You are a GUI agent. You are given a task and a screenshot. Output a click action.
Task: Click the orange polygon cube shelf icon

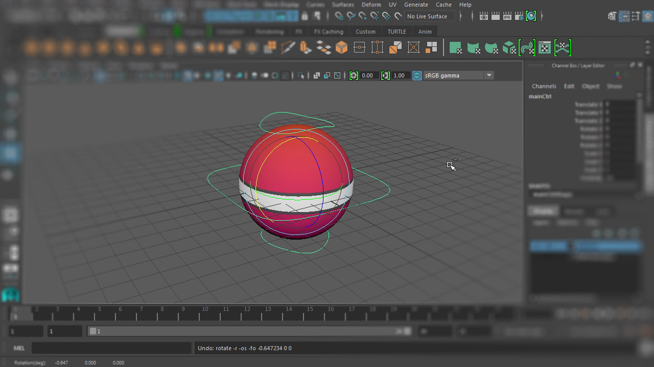click(341, 48)
